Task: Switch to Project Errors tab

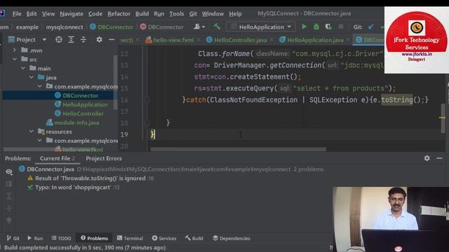Action: tap(104, 158)
